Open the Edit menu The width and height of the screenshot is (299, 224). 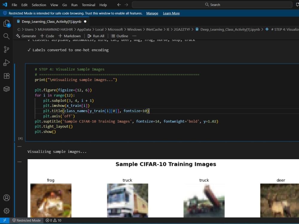click(24, 5)
